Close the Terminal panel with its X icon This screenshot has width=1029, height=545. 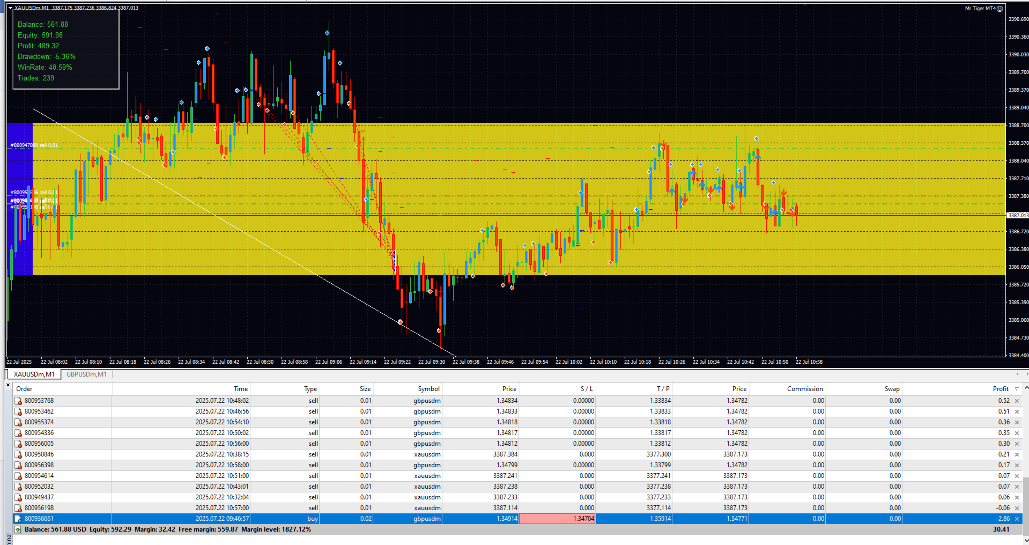(x=8, y=385)
